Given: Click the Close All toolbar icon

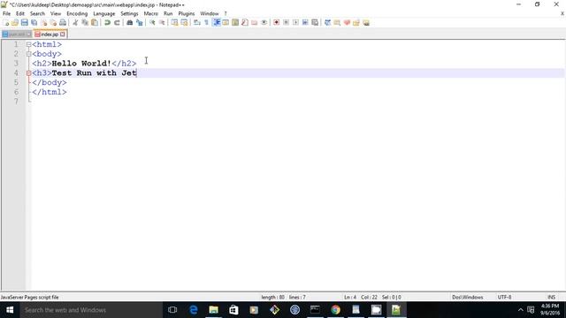Looking at the screenshot, I should pyautogui.click(x=53, y=23).
